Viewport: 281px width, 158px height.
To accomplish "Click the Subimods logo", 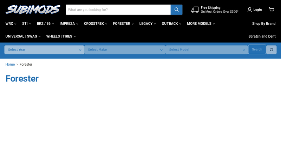I will point(33,9).
